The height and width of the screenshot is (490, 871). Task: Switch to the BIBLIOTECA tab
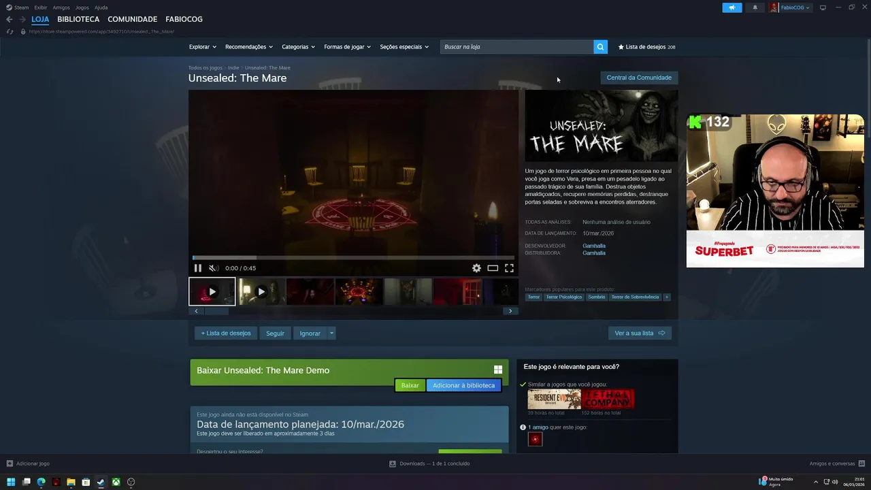(x=78, y=19)
